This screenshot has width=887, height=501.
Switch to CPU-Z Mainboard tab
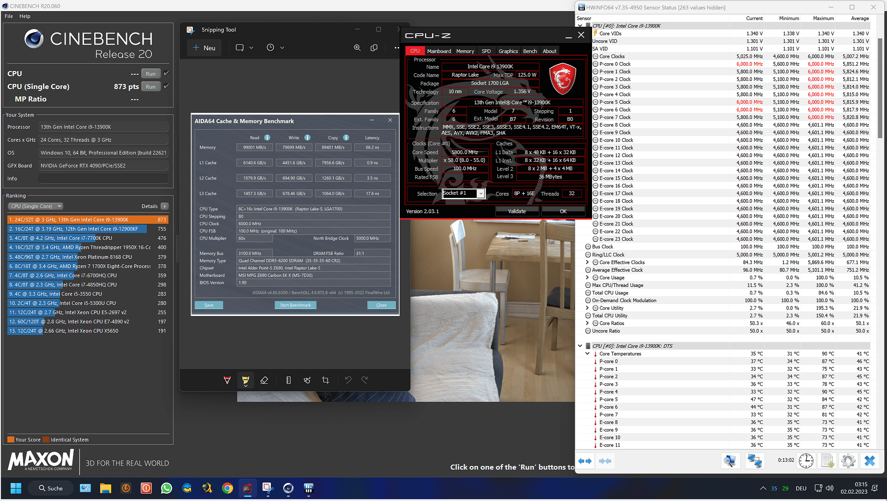click(x=439, y=51)
